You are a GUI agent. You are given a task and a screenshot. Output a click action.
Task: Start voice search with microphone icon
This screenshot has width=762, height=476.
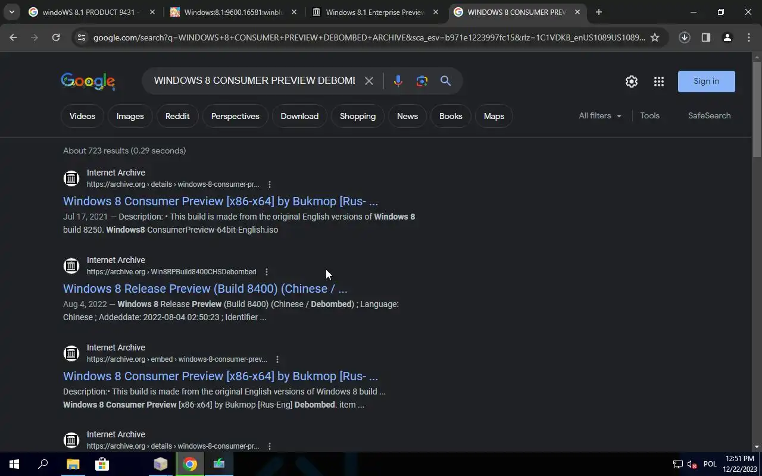point(398,81)
